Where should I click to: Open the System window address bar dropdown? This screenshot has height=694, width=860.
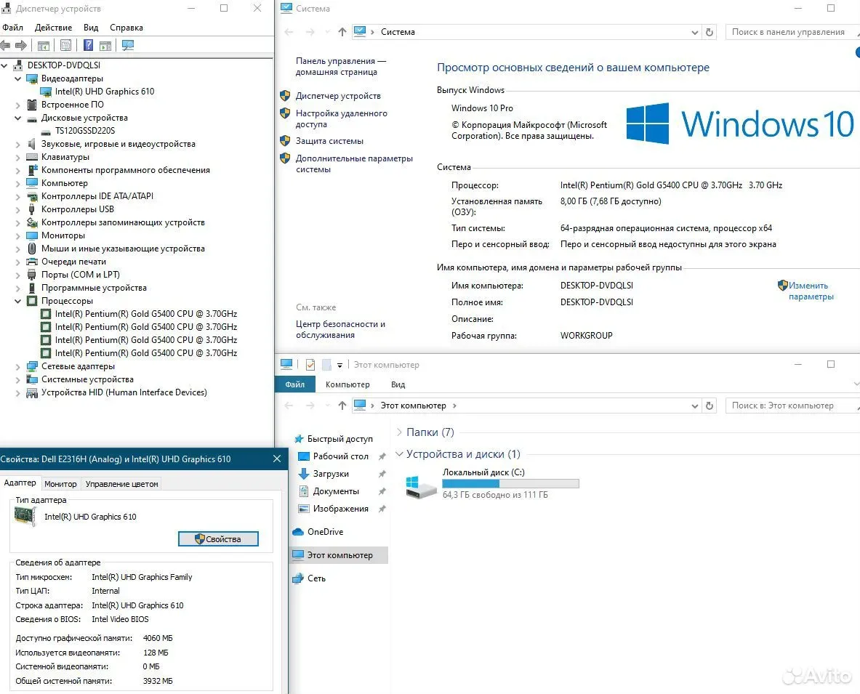694,33
